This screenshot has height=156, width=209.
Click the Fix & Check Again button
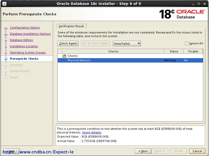[95, 43]
